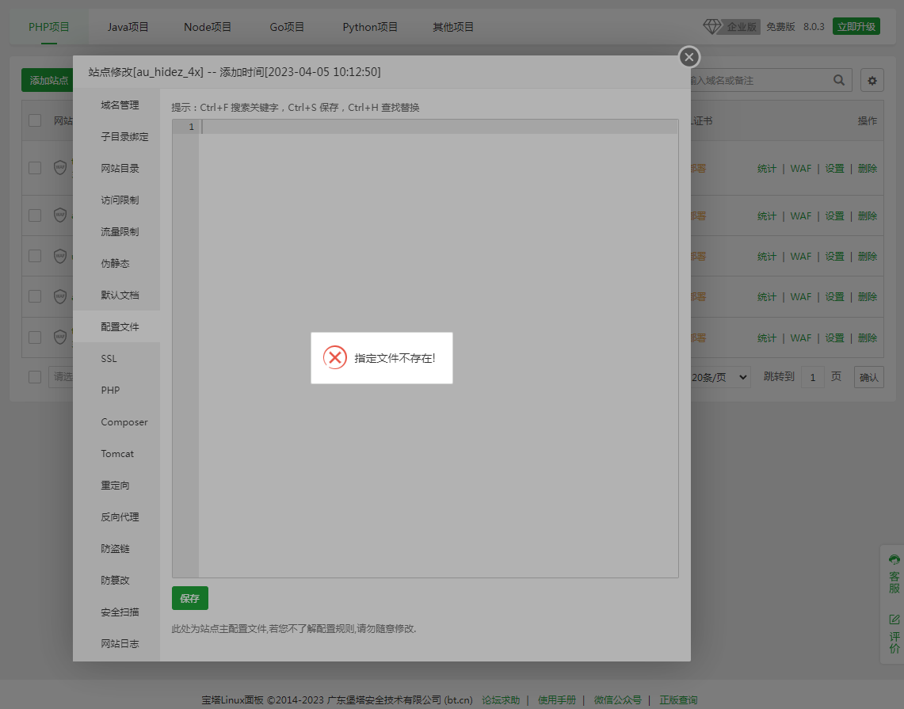Open 论坛求助 footer link
Image resolution: width=904 pixels, height=709 pixels.
pyautogui.click(x=501, y=699)
